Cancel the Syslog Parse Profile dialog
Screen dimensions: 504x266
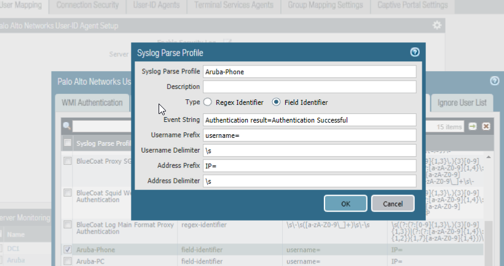tap(393, 203)
